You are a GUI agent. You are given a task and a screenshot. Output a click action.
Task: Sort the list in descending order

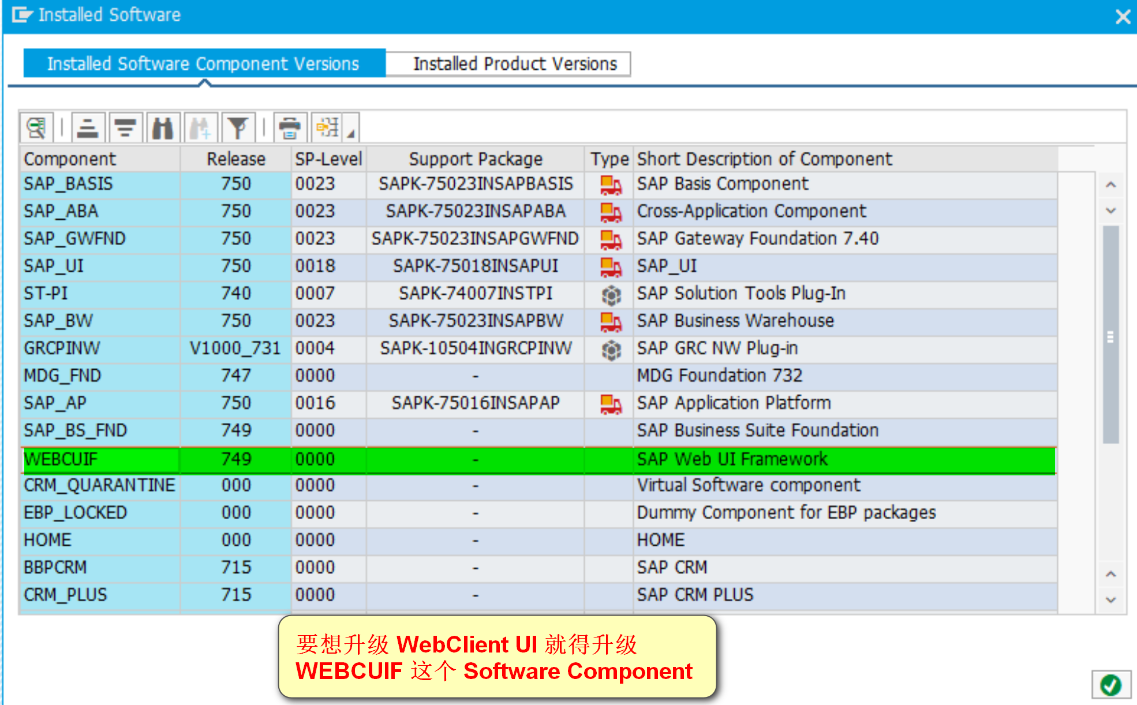pyautogui.click(x=125, y=127)
